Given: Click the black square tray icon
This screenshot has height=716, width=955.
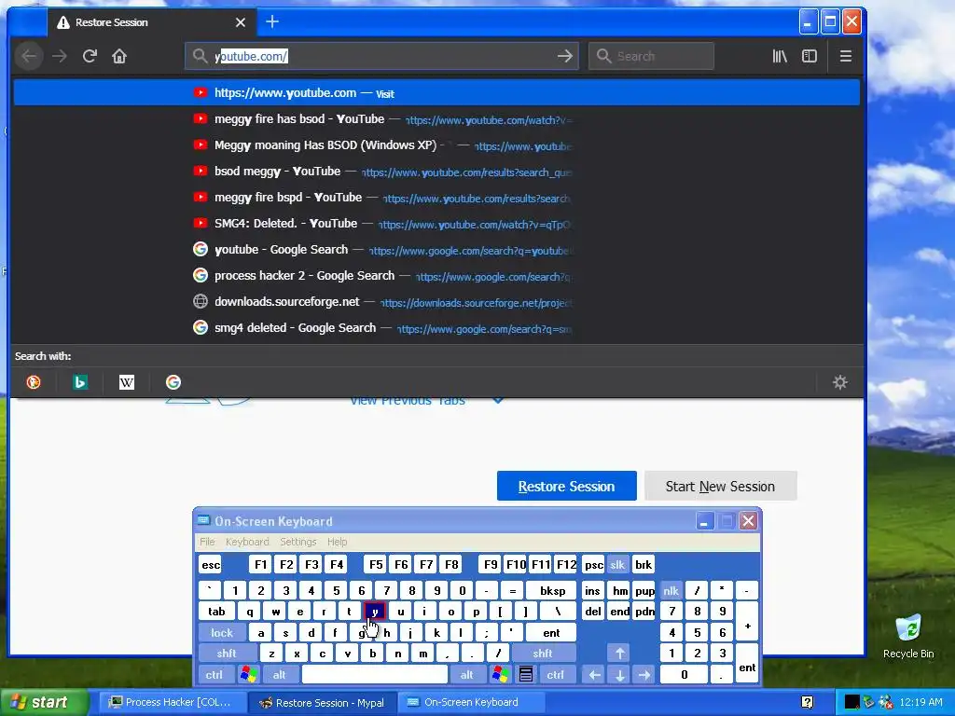Looking at the screenshot, I should pyautogui.click(x=851, y=702).
